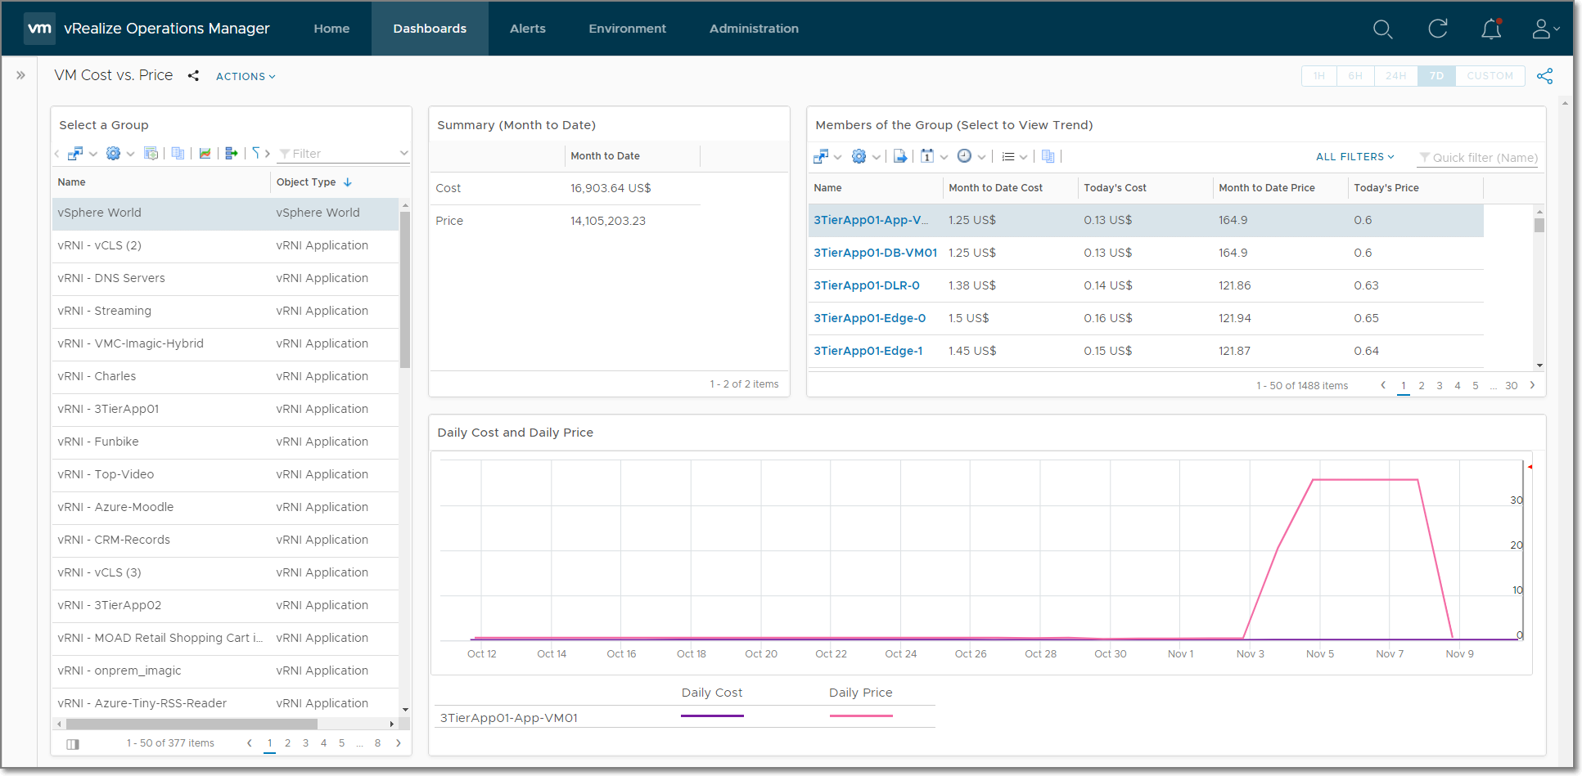
Task: Go to page 30 of Members list
Action: click(1511, 386)
